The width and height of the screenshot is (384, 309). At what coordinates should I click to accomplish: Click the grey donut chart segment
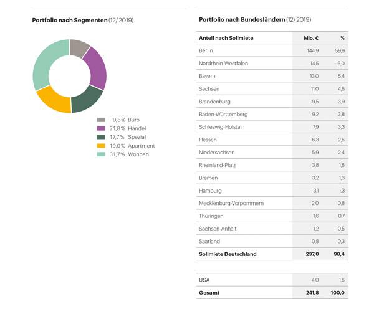[x=79, y=47]
